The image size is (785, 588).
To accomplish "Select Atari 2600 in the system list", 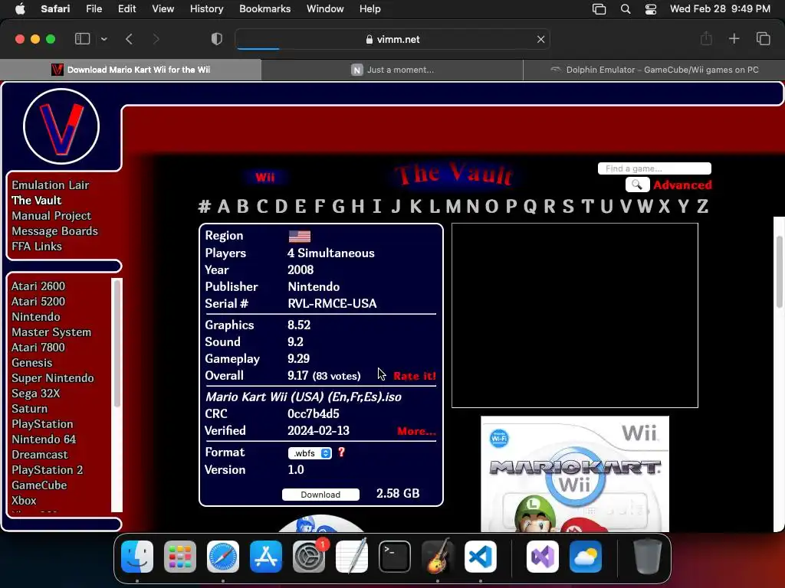I will coord(38,286).
